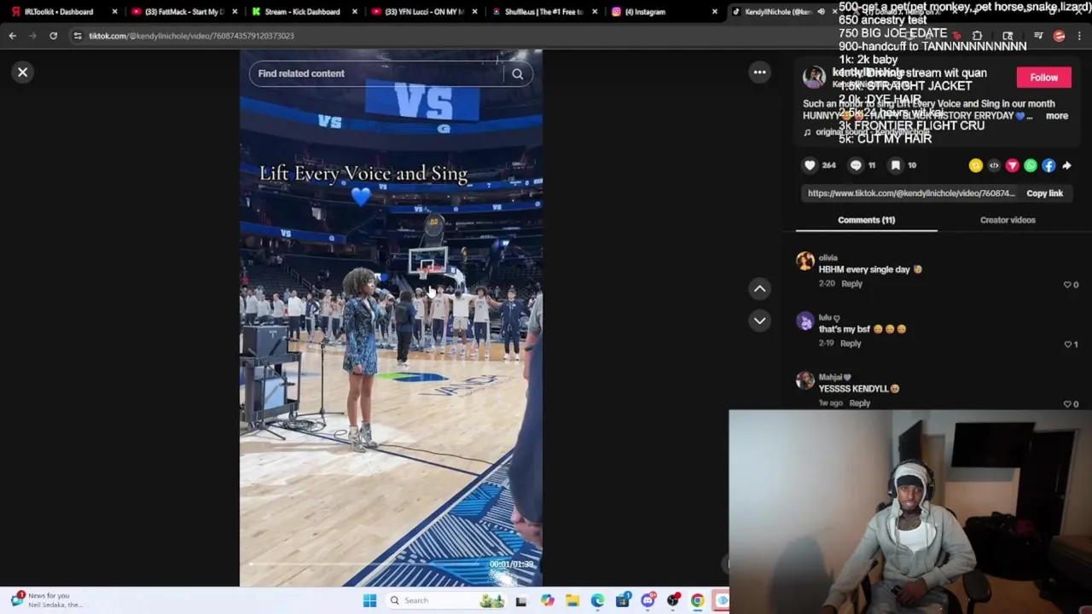Expand the caption with 'more'
Screen dimensions: 1092x614
(1056, 116)
